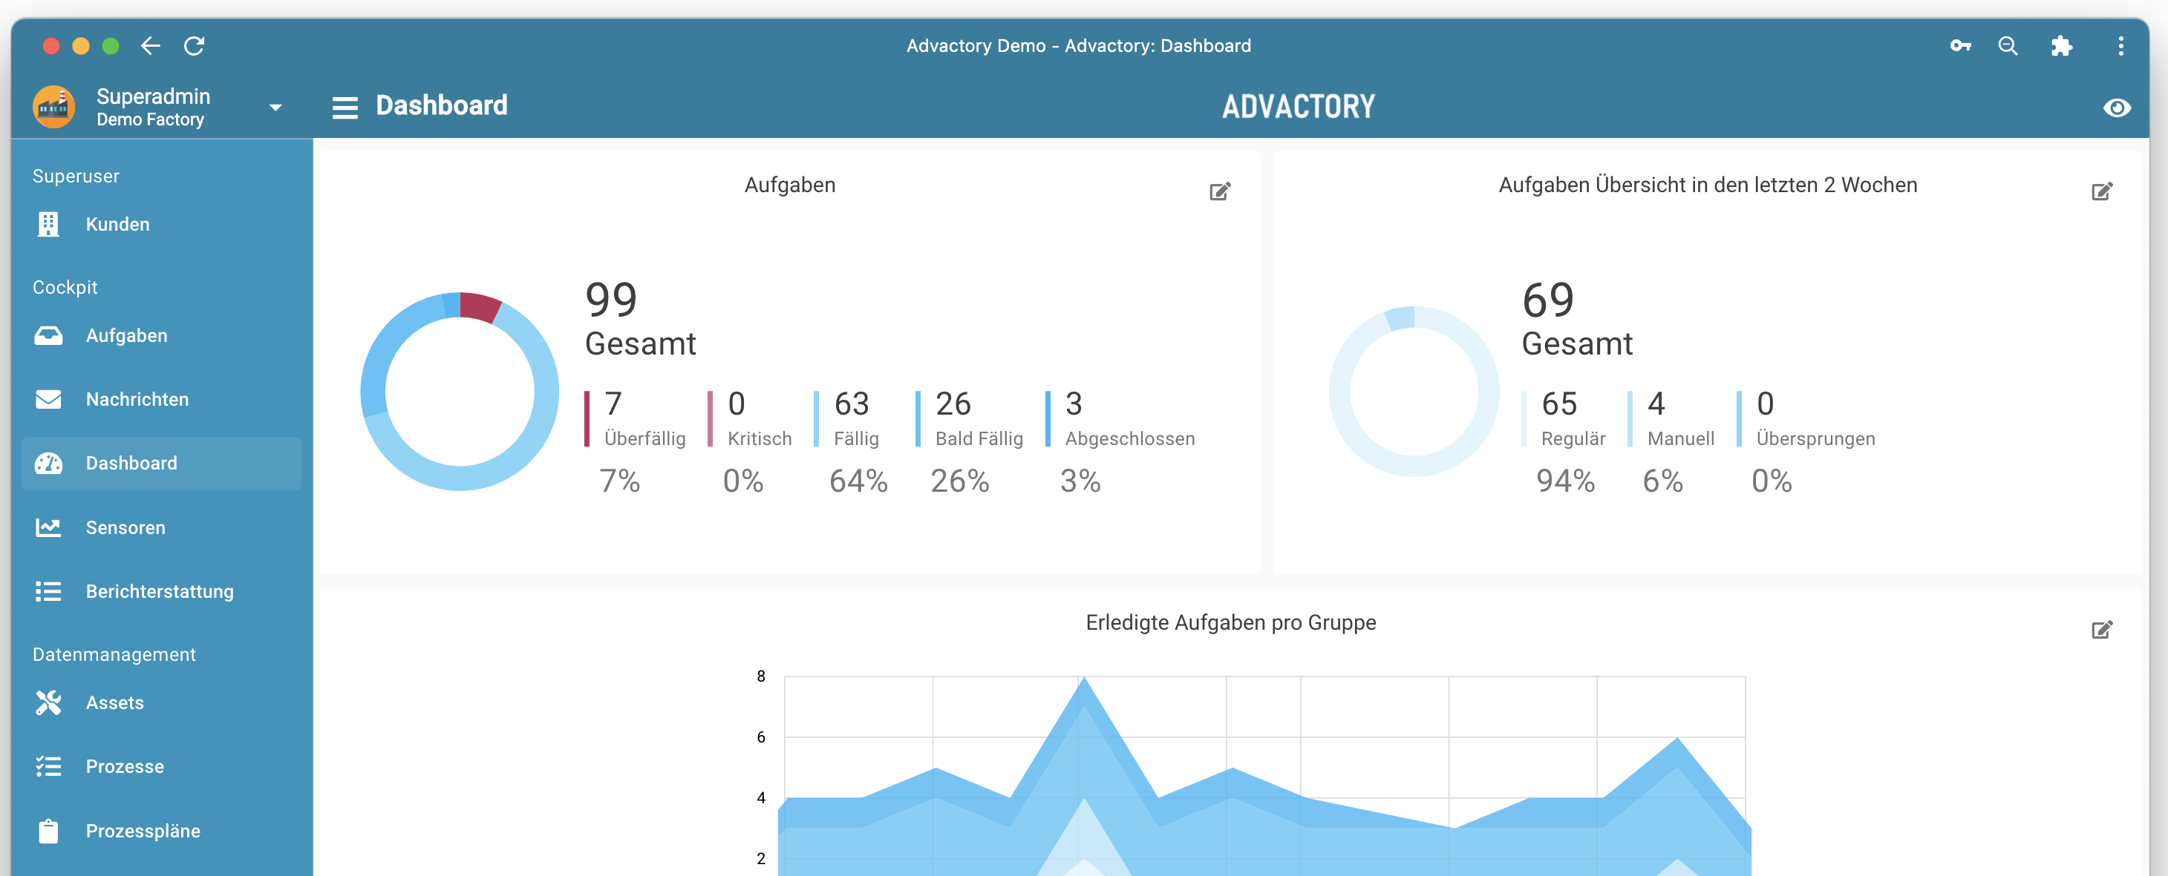The image size is (2168, 876).
Task: Click the 69 Gesamt total
Action: [x=1577, y=320]
